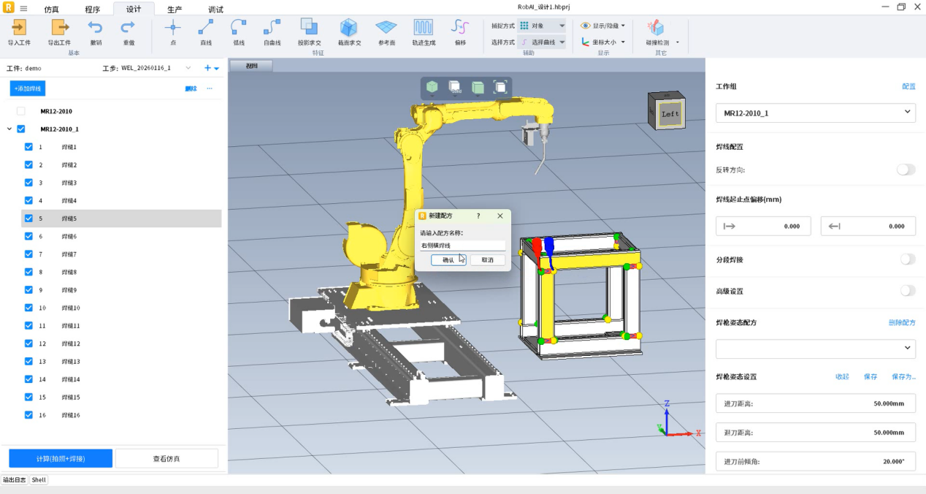Image resolution: width=926 pixels, height=494 pixels.
Task: Click the 导入工件 import workpiece icon
Action: 19,28
